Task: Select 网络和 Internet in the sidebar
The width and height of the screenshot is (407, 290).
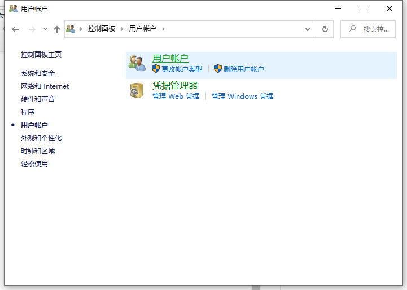Action: click(45, 86)
